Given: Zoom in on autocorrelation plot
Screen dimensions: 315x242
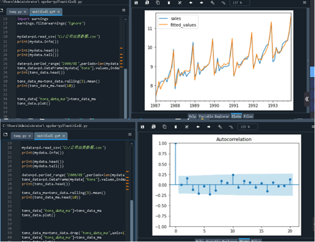Looking at the screenshot, I should 220,127.
